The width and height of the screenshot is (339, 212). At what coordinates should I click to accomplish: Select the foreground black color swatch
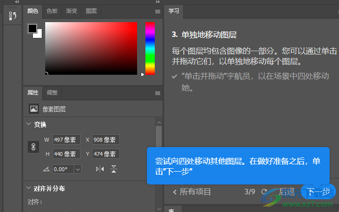(x=32, y=29)
